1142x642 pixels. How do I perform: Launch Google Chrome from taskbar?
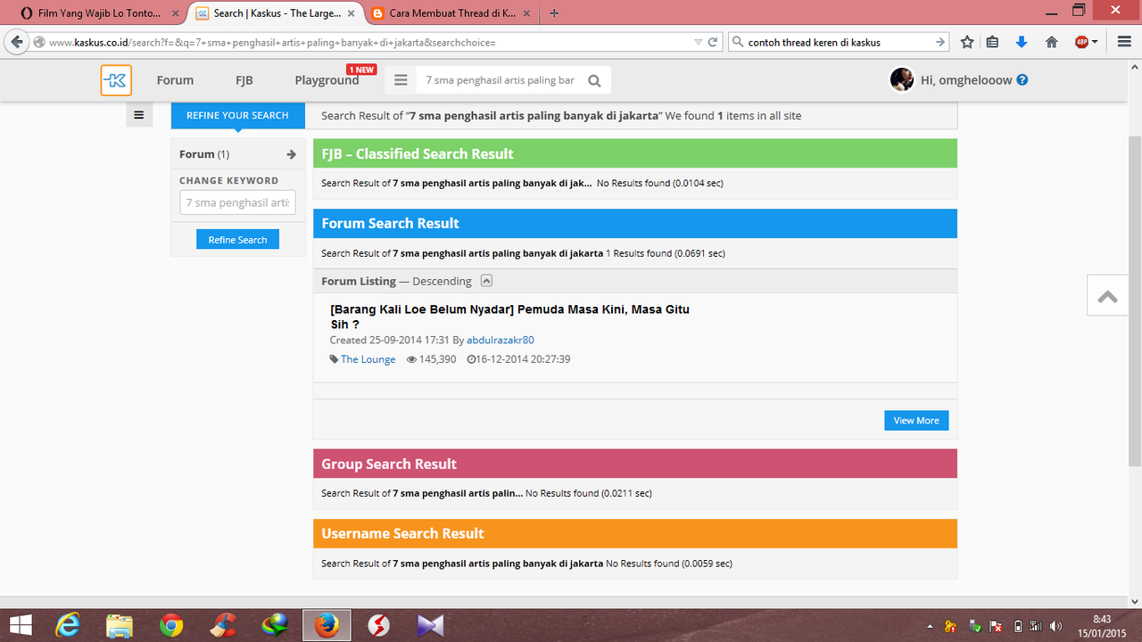(171, 626)
